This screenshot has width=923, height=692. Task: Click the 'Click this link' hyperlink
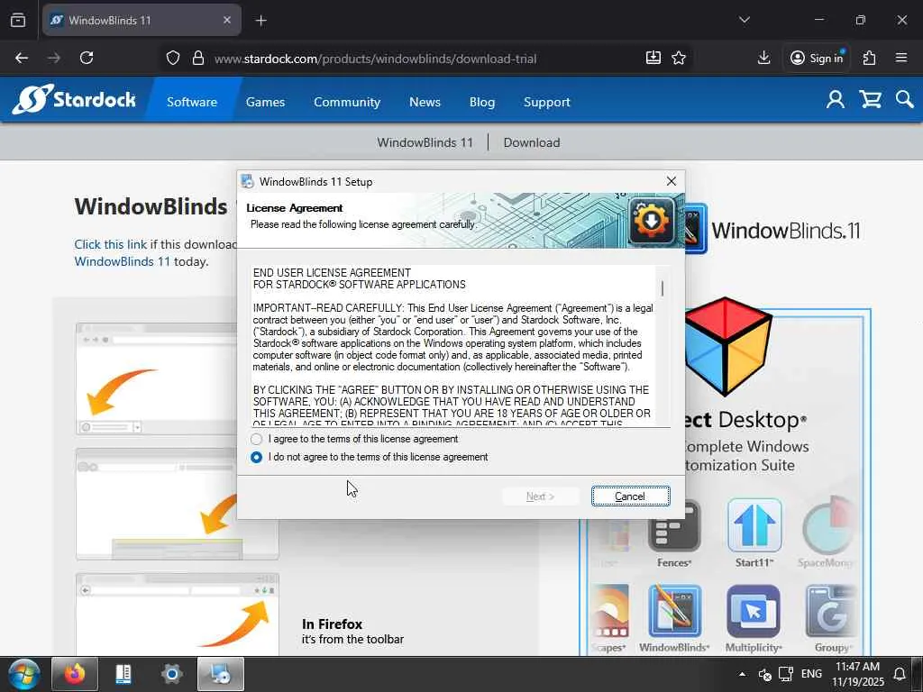pyautogui.click(x=111, y=244)
